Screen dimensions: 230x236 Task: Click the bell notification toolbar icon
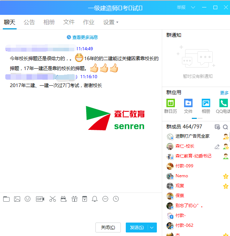pos(95,199)
